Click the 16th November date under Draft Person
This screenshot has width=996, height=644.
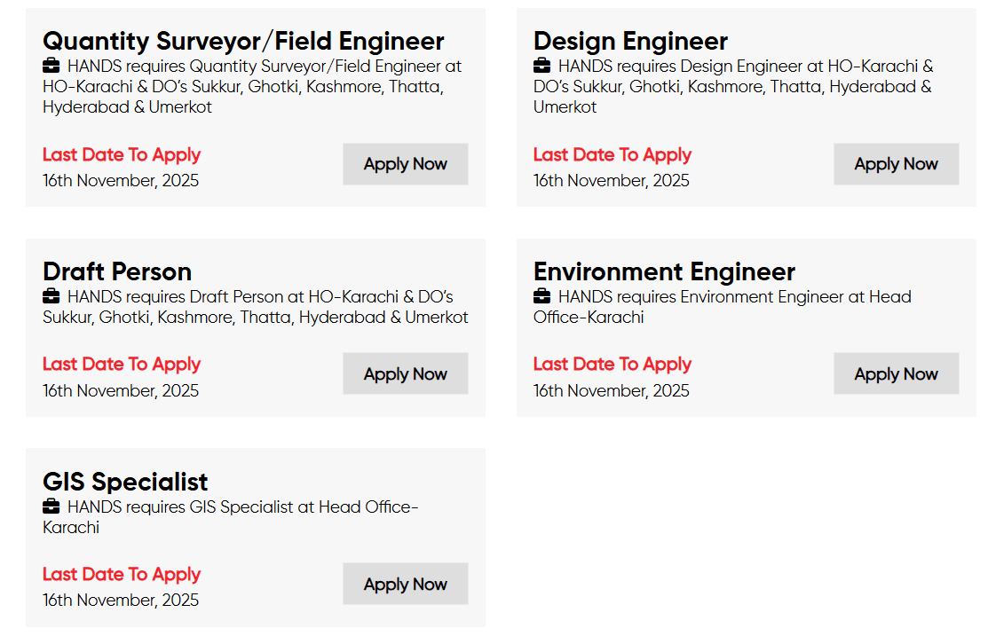(x=121, y=390)
